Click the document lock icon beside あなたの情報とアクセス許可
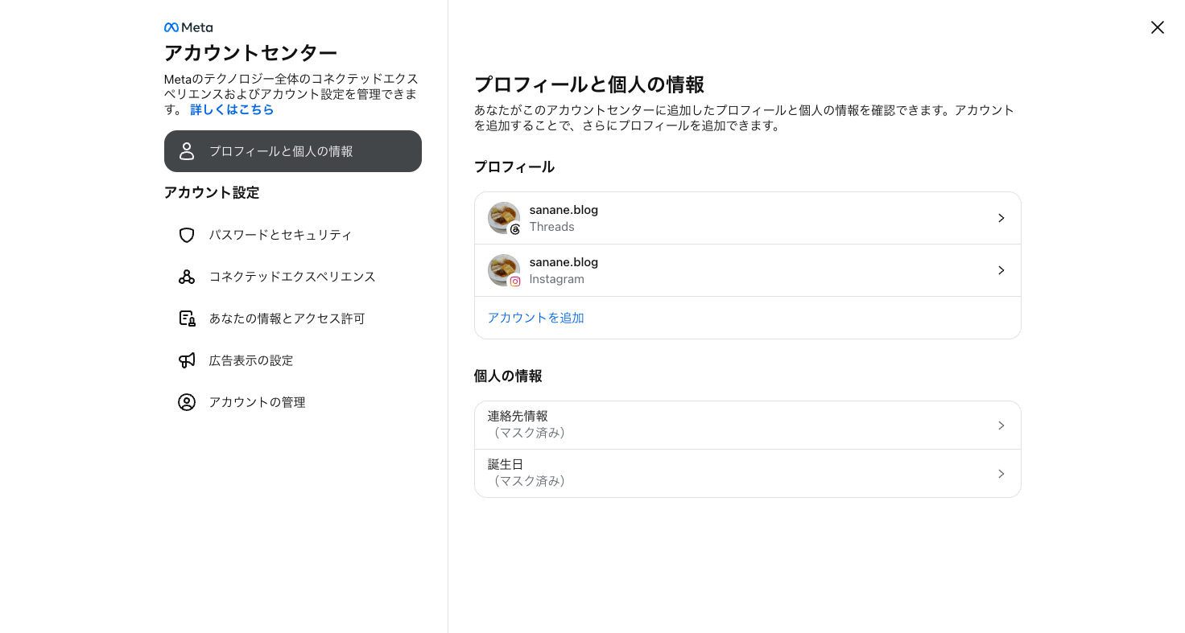Viewport: 1185px width, 633px height. point(187,319)
